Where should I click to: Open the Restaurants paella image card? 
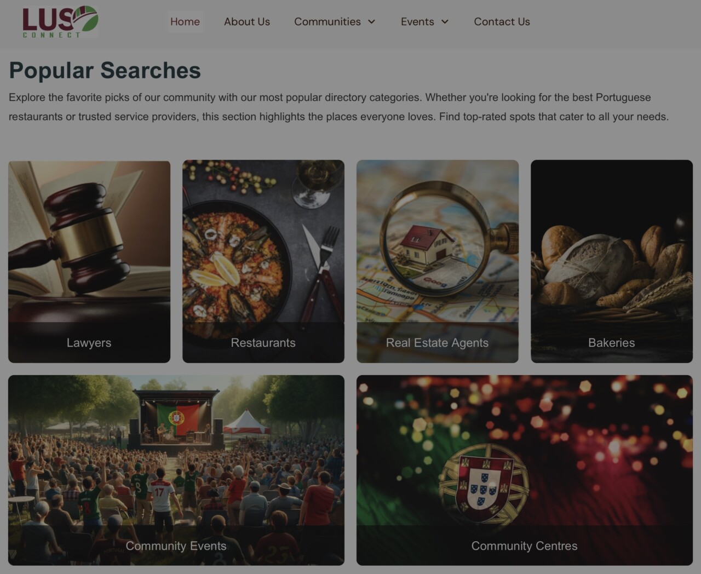[x=263, y=241]
